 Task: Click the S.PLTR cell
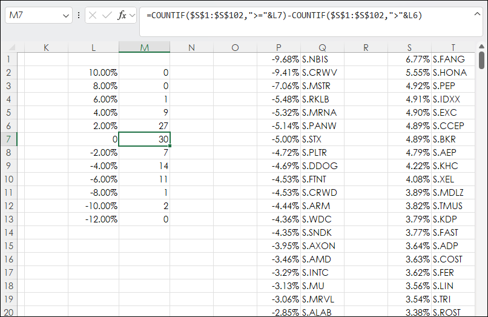coord(323,152)
